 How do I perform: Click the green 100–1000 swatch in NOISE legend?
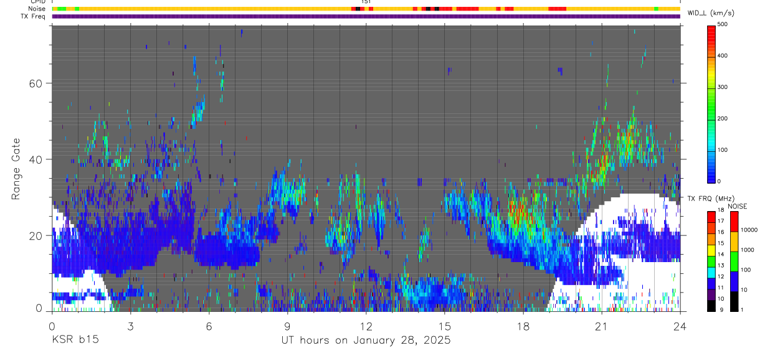[734, 261]
